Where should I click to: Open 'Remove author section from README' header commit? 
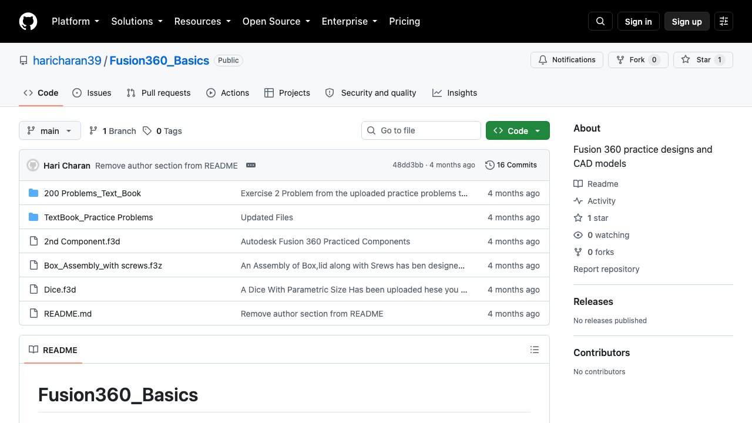[x=166, y=166]
